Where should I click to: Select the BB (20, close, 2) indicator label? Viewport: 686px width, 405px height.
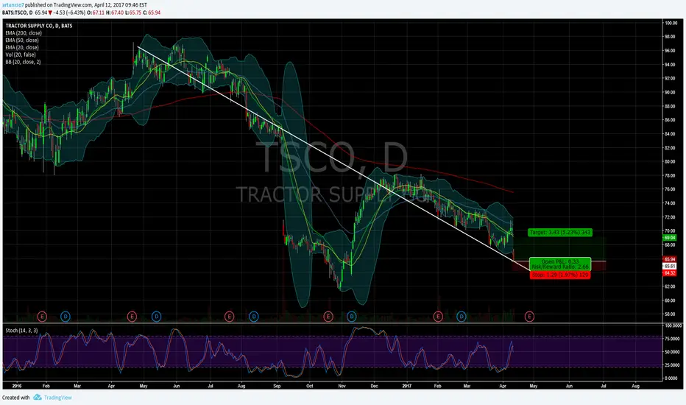(24, 62)
